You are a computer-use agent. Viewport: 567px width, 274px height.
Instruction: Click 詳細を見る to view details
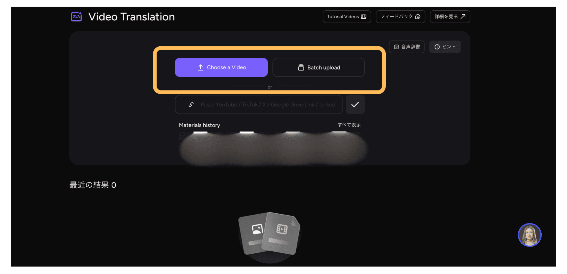(x=450, y=17)
